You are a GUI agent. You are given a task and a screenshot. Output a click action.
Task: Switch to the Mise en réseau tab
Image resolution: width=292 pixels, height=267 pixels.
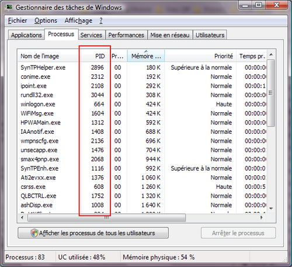tap(170, 35)
